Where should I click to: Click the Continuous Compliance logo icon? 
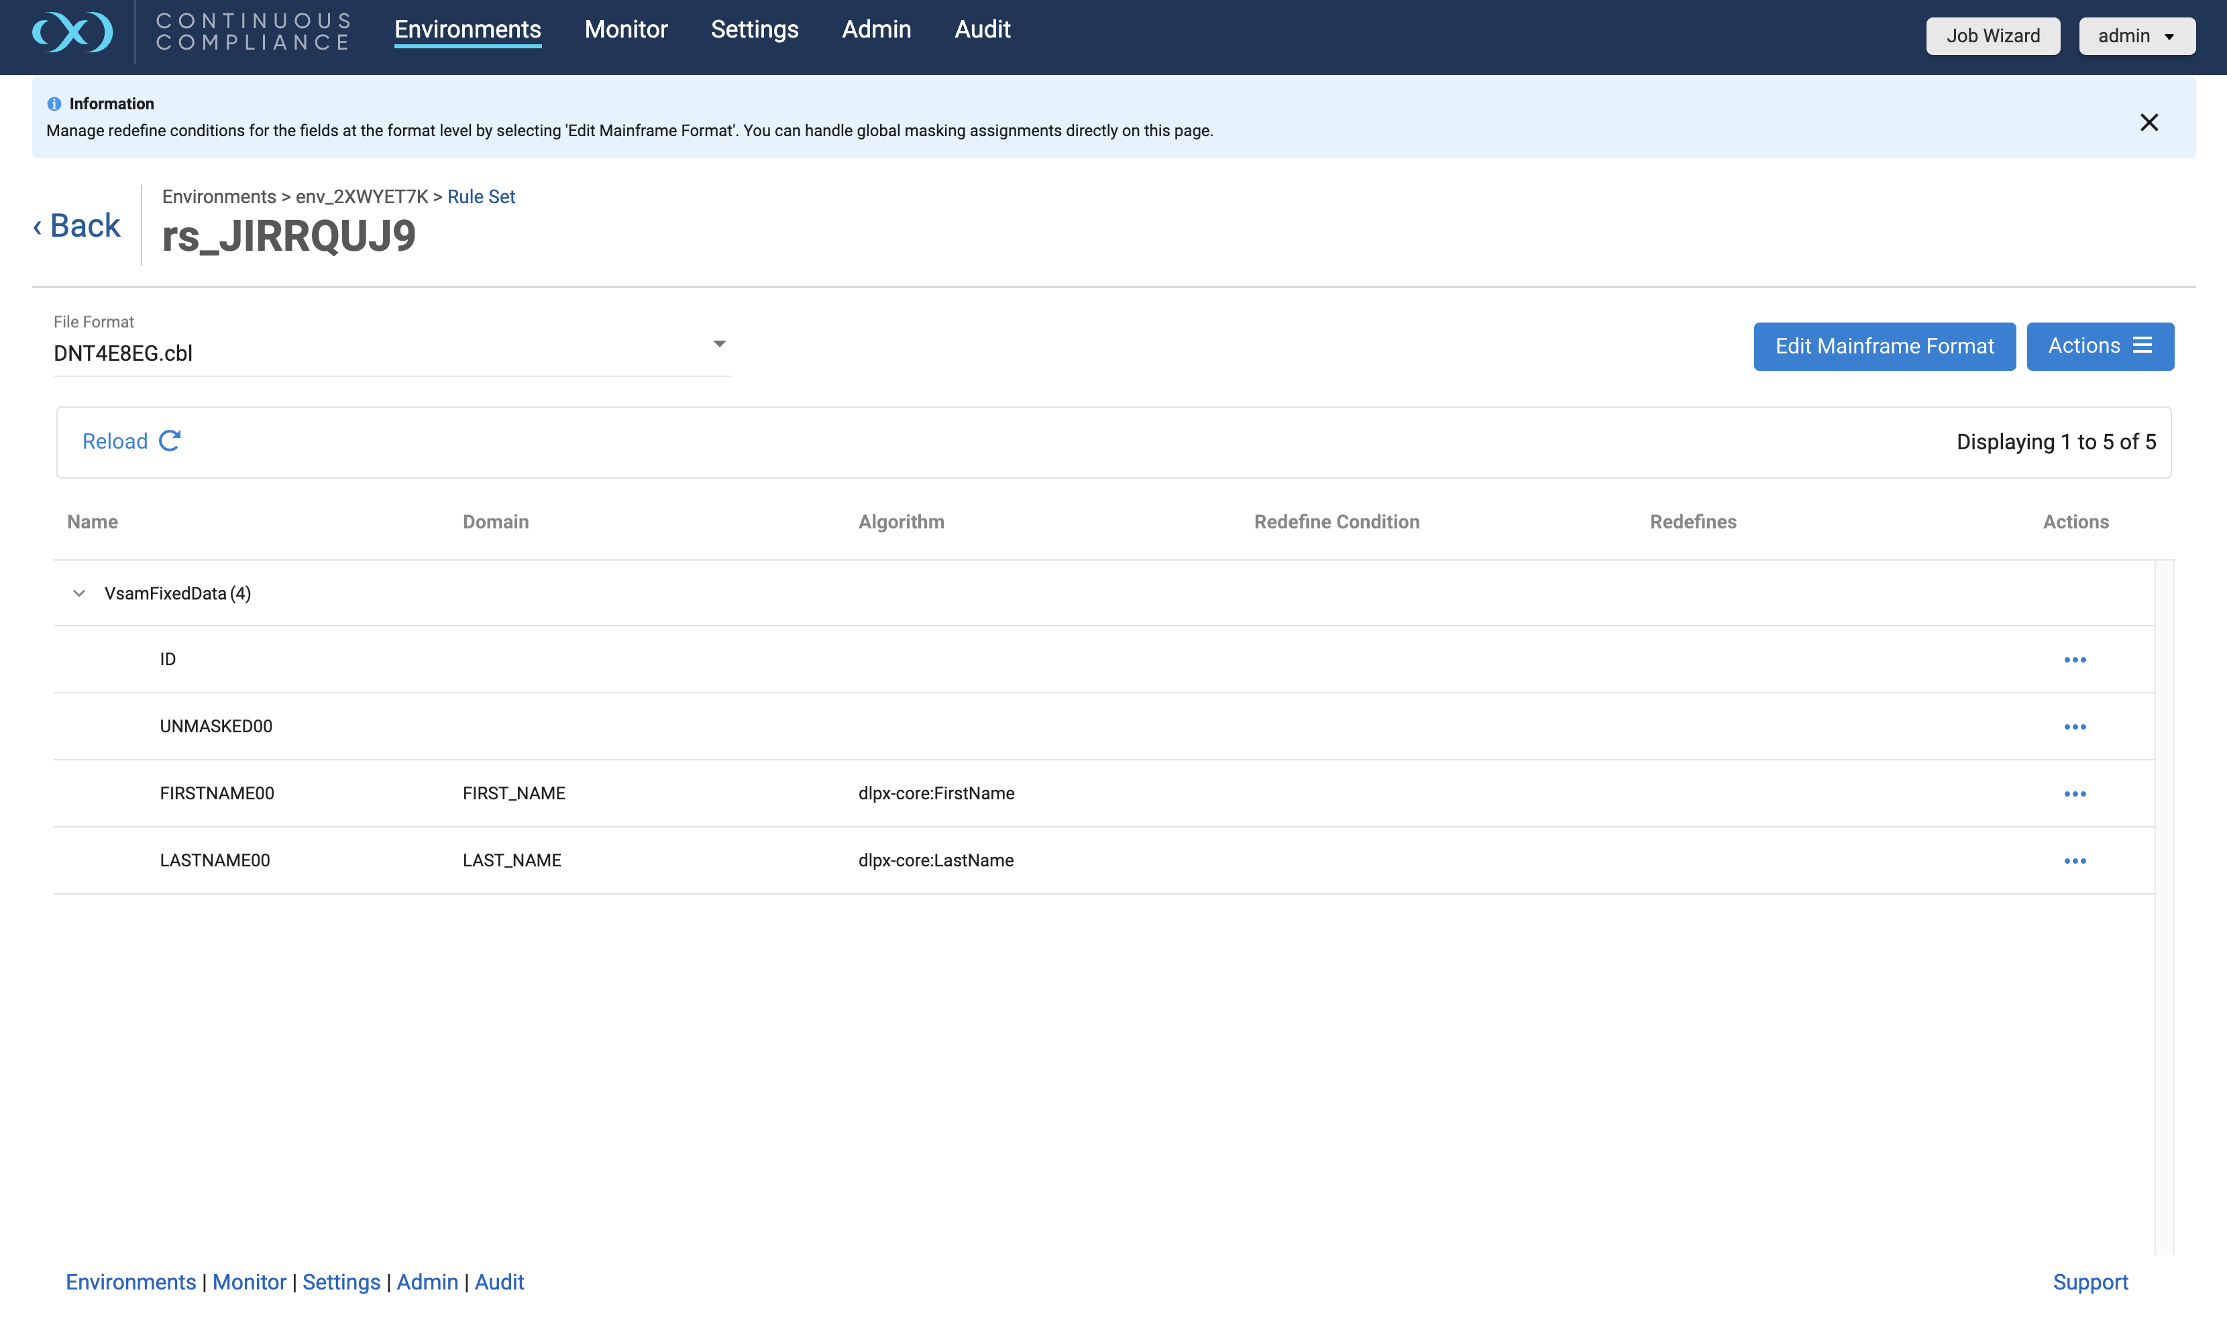72,33
